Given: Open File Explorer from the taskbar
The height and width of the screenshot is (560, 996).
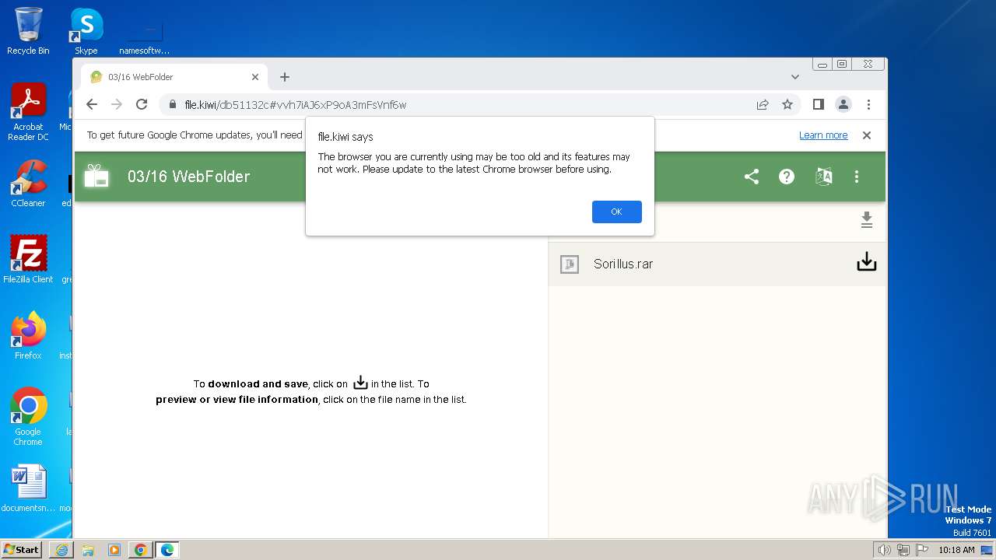Looking at the screenshot, I should [x=88, y=550].
